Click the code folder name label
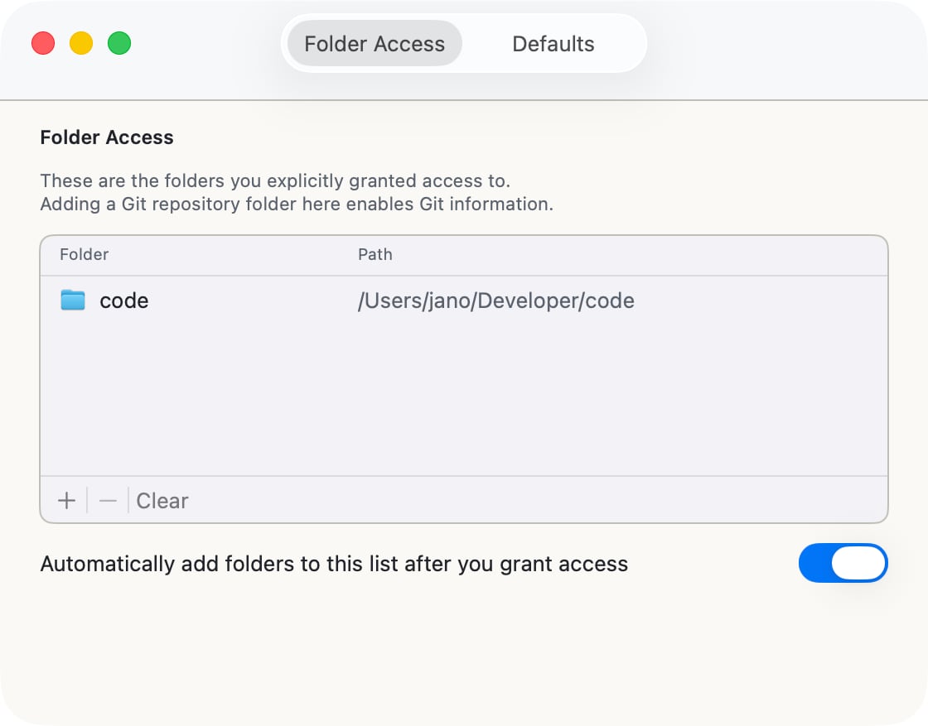This screenshot has width=928, height=726. [x=123, y=300]
